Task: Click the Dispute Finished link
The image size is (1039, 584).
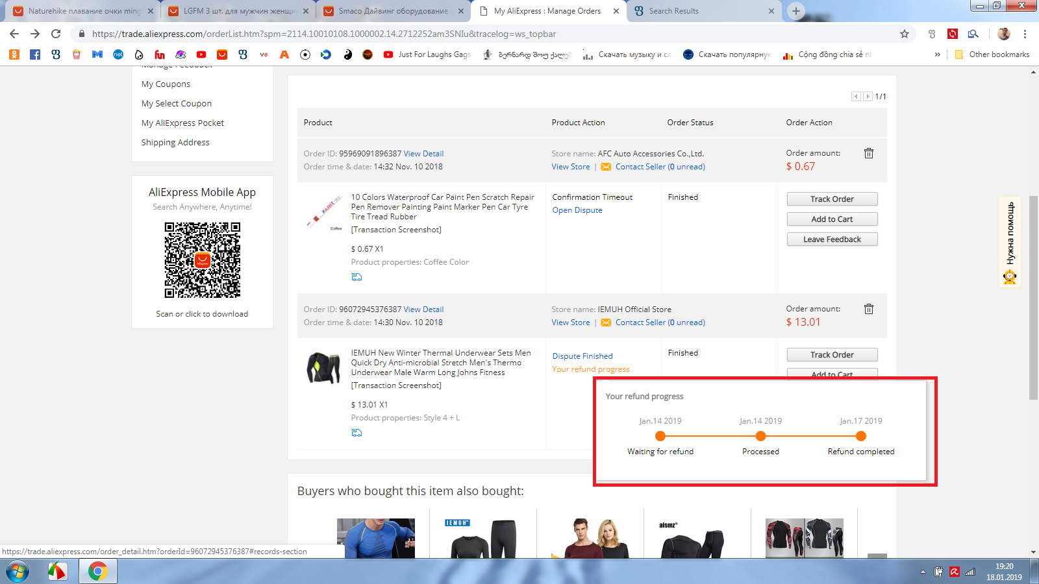Action: tap(582, 356)
